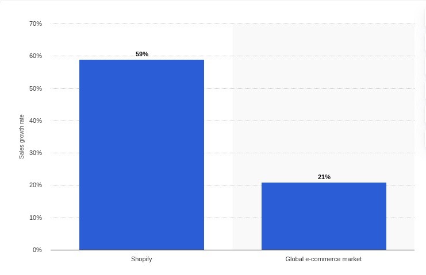Click the gray shaded area above the 21% label
The width and height of the screenshot is (426, 275).
coord(324,100)
